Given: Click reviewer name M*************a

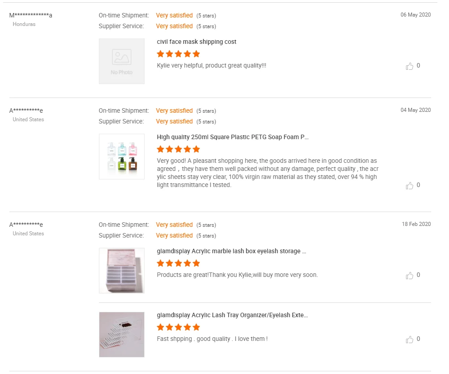Looking at the screenshot, I should click(30, 15).
